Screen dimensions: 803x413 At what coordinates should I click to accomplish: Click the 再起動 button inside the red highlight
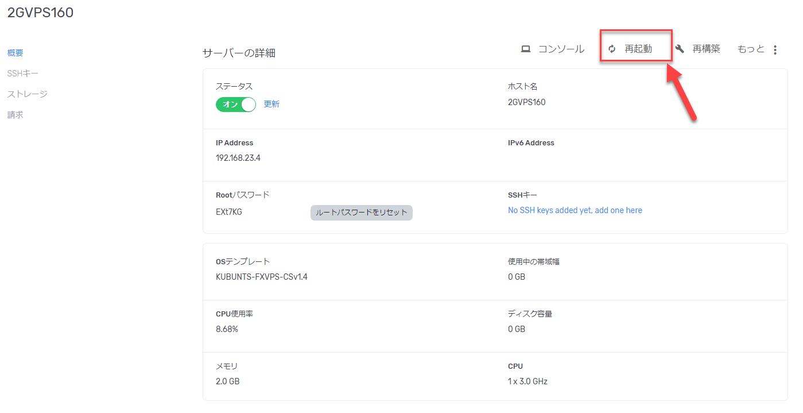coord(638,49)
